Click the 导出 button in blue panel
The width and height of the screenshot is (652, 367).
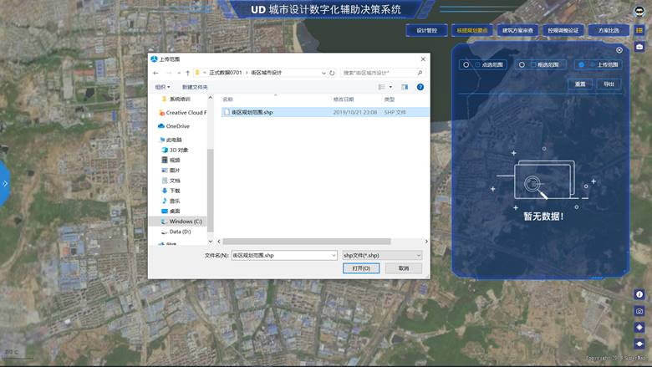tap(609, 84)
